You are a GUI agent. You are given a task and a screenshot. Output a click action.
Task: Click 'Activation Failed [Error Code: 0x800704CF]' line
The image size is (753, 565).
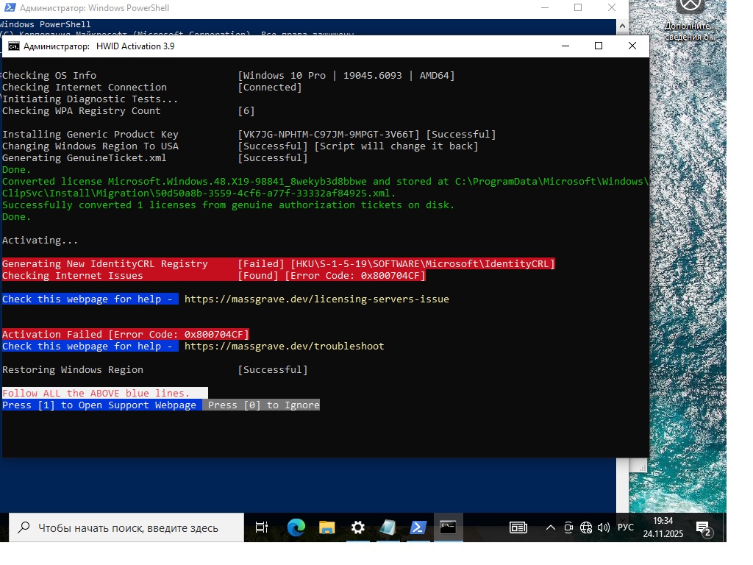click(125, 334)
